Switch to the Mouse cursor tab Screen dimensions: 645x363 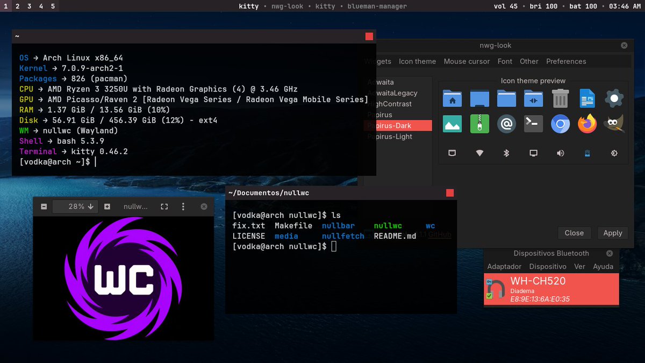pos(467,61)
